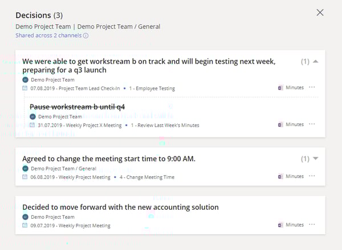Click the info icon beside Shared across 2 channels
342x250 pixels.
click(86, 36)
